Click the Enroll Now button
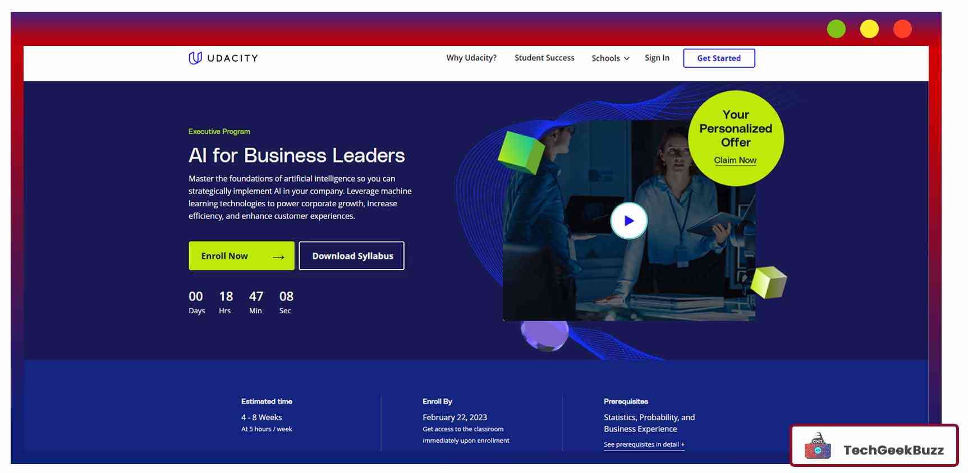This screenshot has width=968, height=473. (x=241, y=256)
